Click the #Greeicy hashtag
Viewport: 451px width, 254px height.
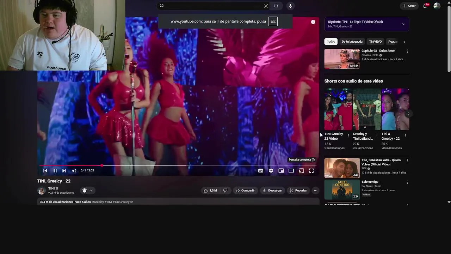pos(98,202)
